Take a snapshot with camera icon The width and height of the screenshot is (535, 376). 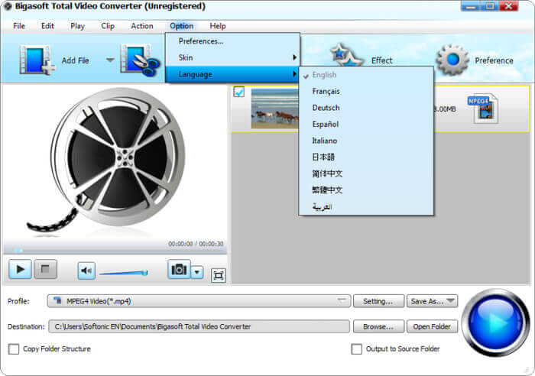point(179,270)
